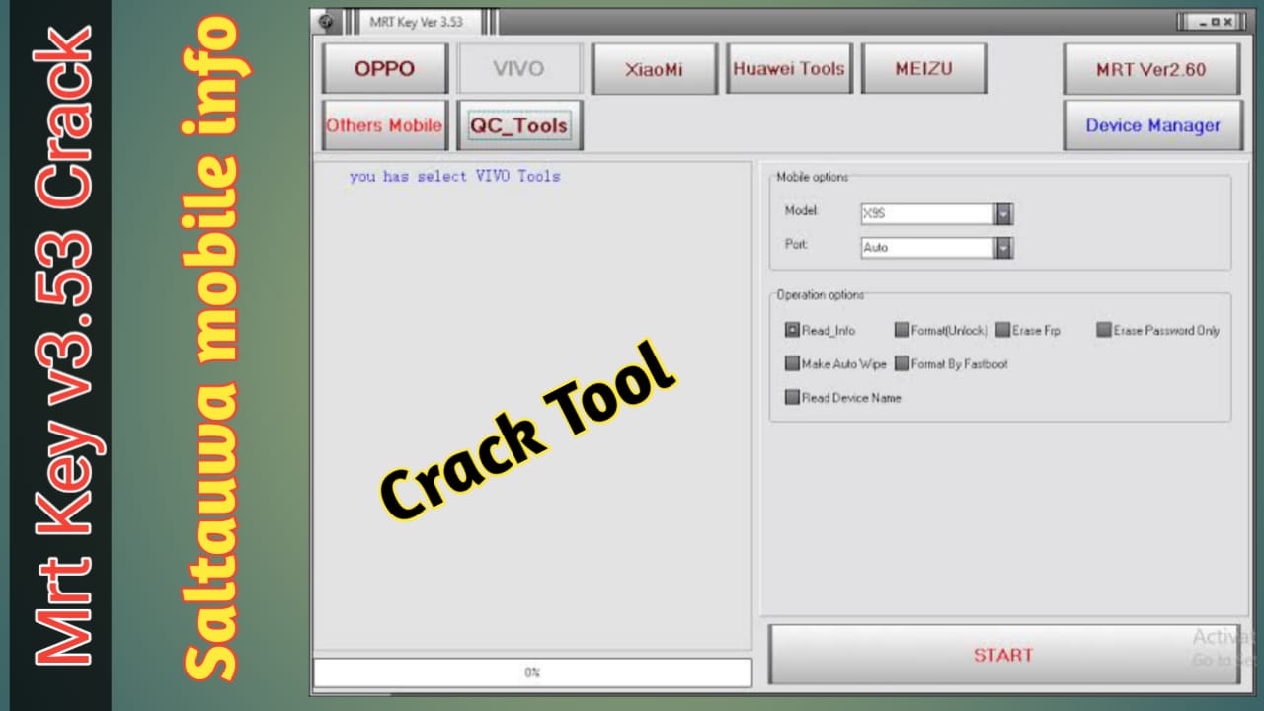This screenshot has height=711, width=1264.
Task: Open the XiaoMi tools section
Action: [654, 69]
